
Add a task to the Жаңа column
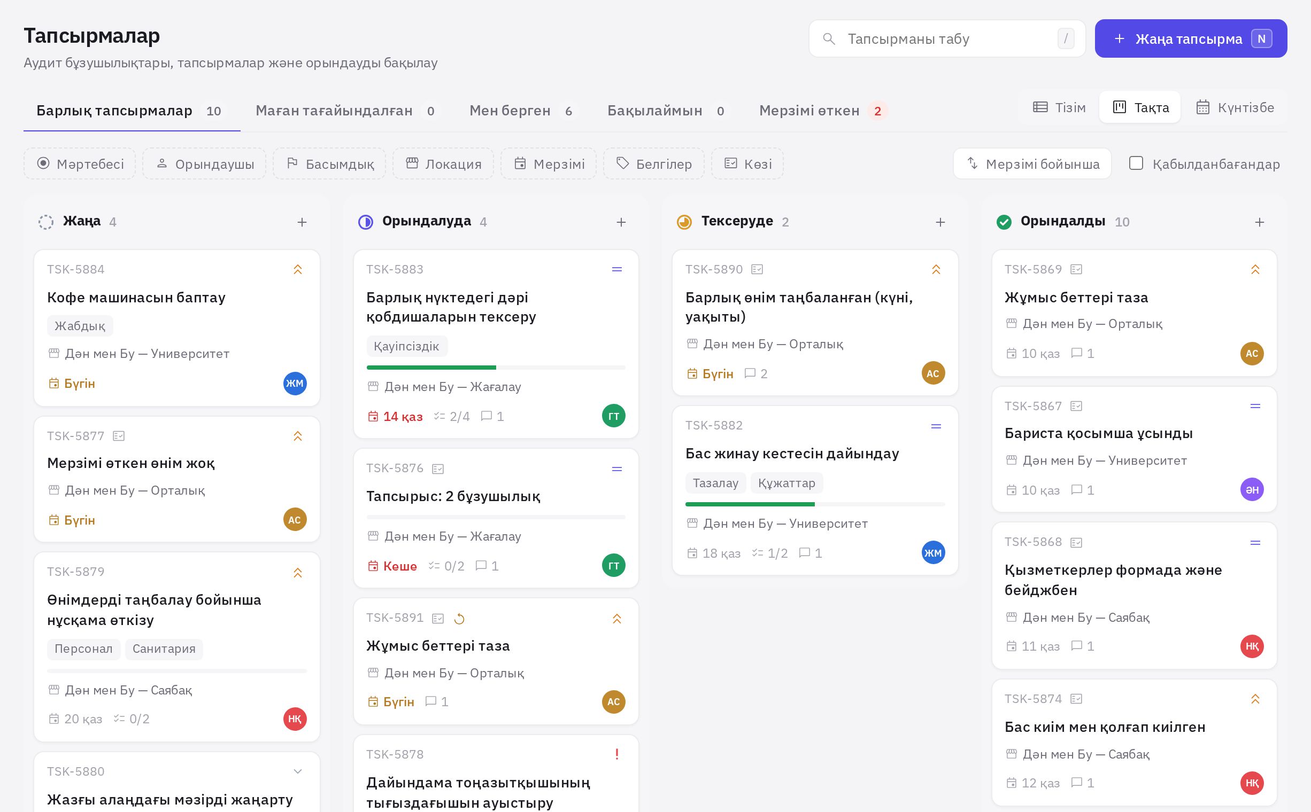pyautogui.click(x=302, y=222)
